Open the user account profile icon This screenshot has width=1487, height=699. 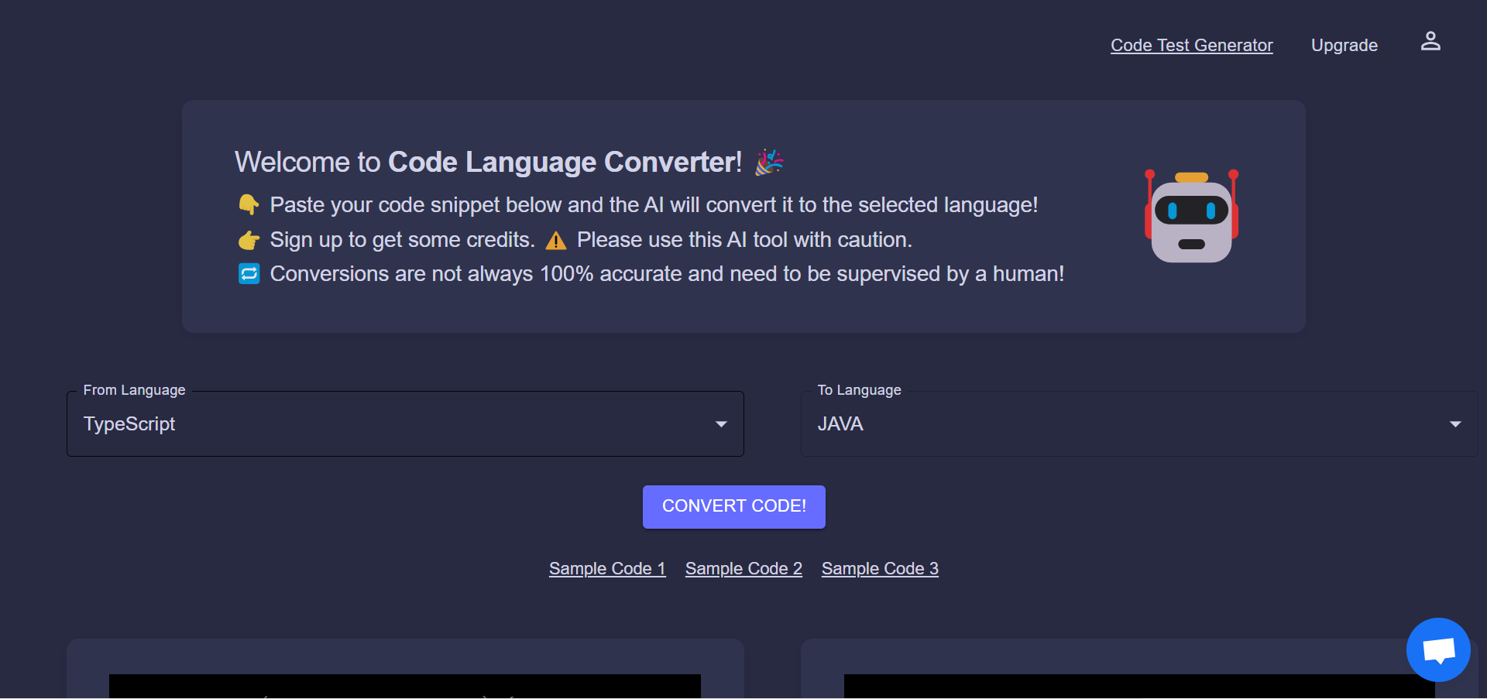(1430, 41)
